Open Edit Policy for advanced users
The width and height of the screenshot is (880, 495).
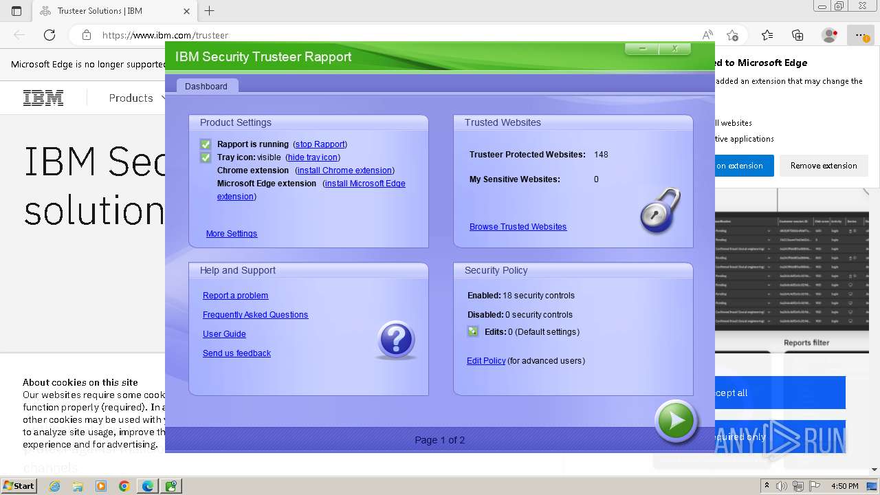(x=486, y=361)
